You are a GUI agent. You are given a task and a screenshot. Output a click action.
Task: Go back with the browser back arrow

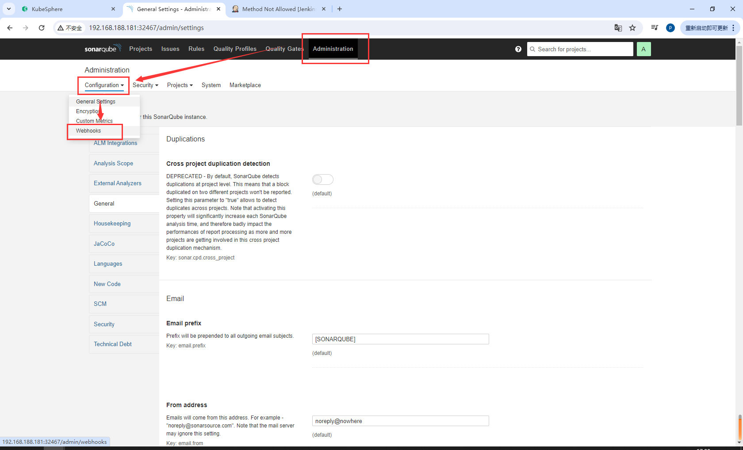pos(10,28)
